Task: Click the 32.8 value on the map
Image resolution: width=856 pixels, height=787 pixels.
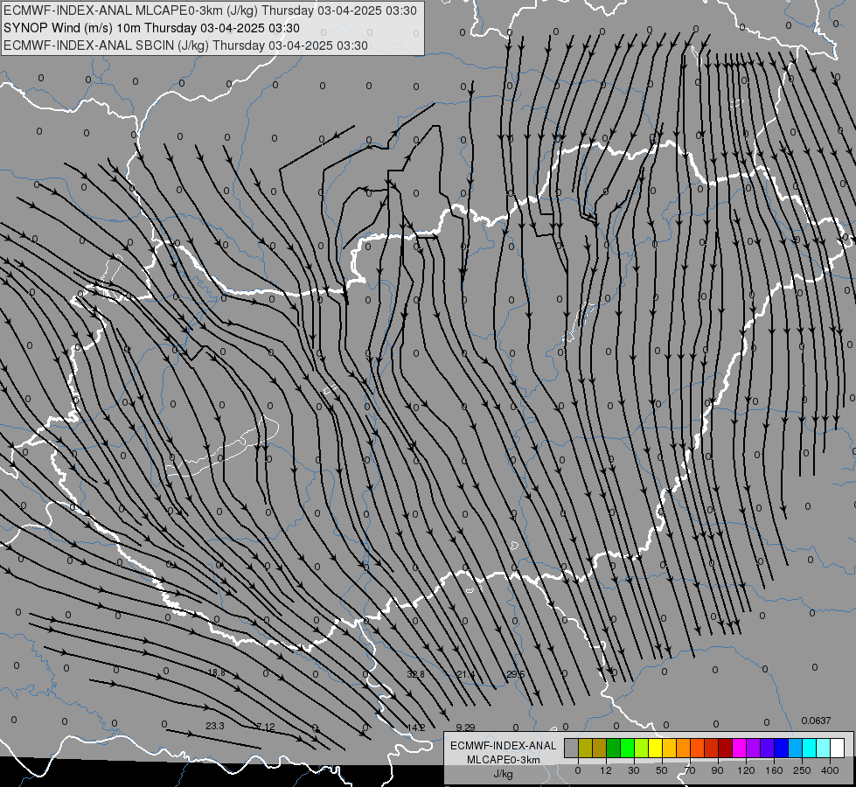Action: click(x=415, y=674)
